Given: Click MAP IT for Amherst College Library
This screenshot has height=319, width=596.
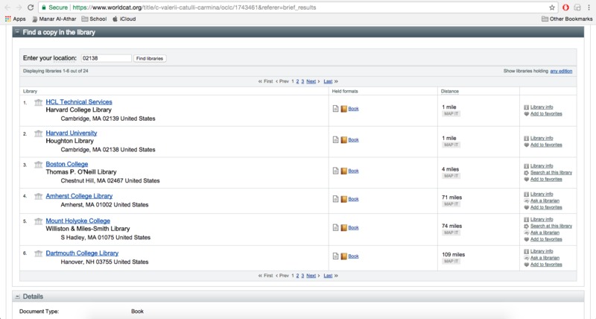Looking at the screenshot, I should click(x=451, y=204).
